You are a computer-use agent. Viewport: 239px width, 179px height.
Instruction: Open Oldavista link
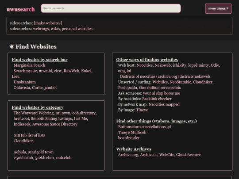pyautogui.click(x=22, y=88)
